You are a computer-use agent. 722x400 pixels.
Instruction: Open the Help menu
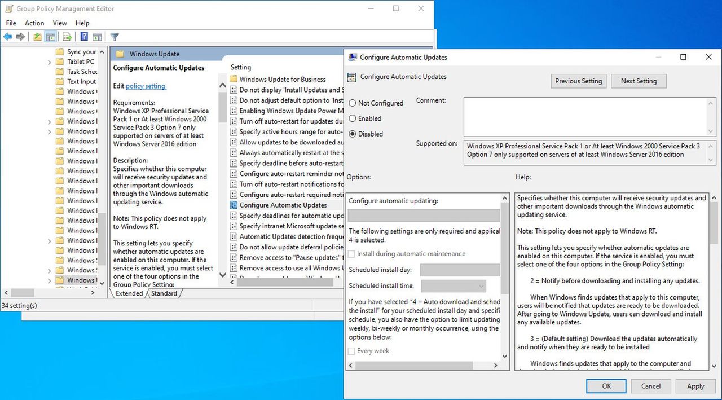pyautogui.click(x=82, y=23)
